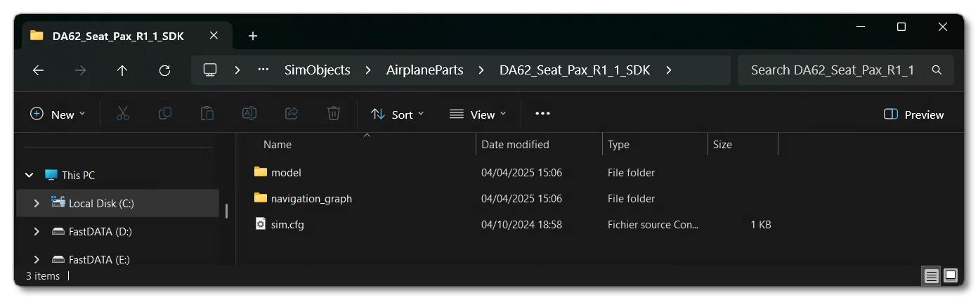The height and width of the screenshot is (300, 978).
Task: Open a new tab with plus button
Action: click(253, 36)
